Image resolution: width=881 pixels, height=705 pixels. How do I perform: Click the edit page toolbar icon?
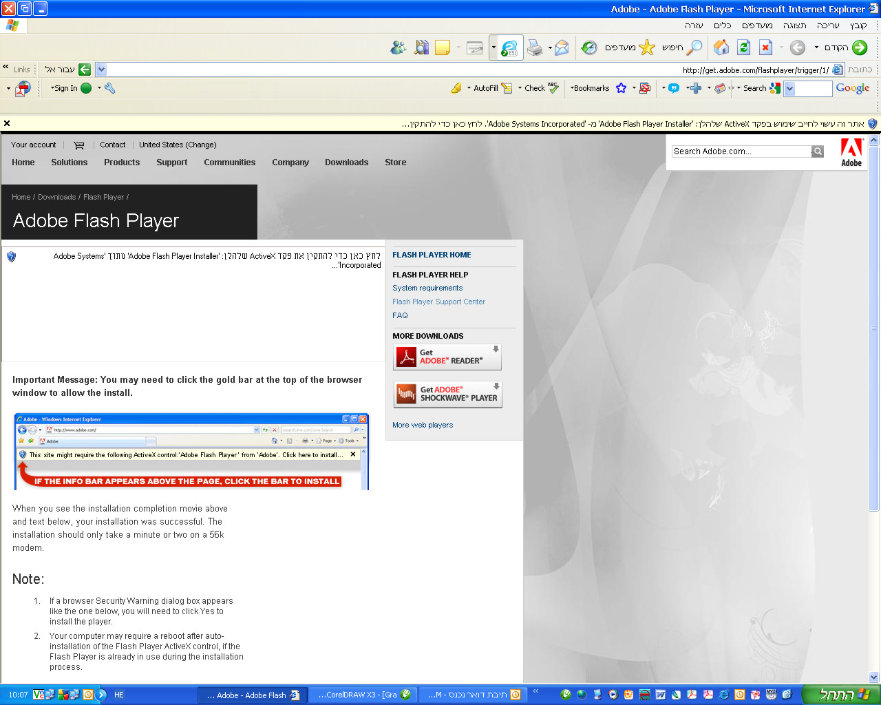[474, 48]
